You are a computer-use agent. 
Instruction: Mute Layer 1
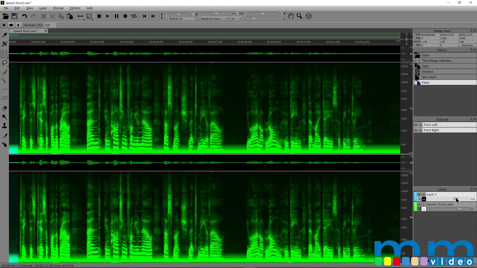419,194
